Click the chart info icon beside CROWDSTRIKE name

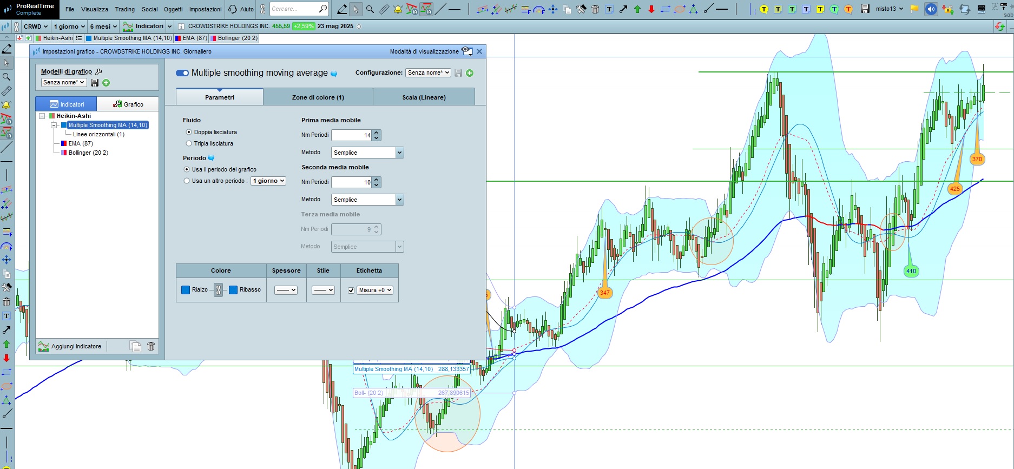[181, 26]
